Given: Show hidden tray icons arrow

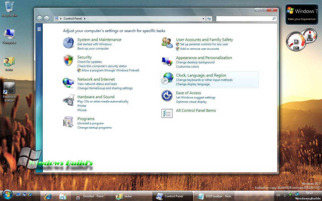Looking at the screenshot, I should [x=285, y=195].
